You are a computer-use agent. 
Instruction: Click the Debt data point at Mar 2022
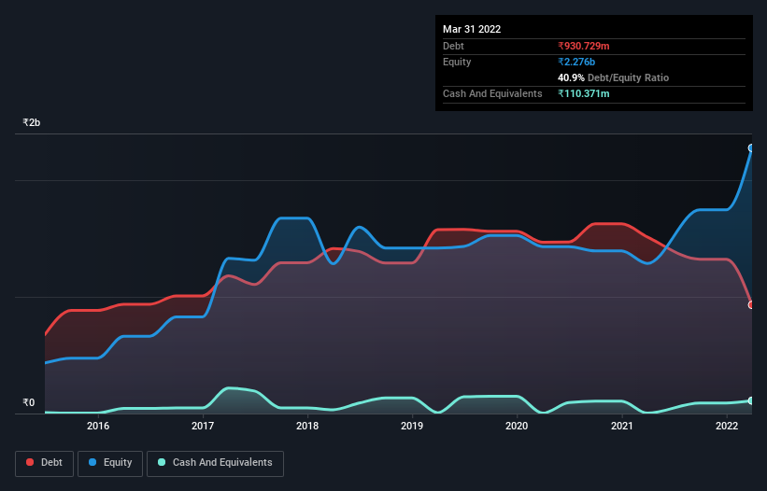click(751, 305)
